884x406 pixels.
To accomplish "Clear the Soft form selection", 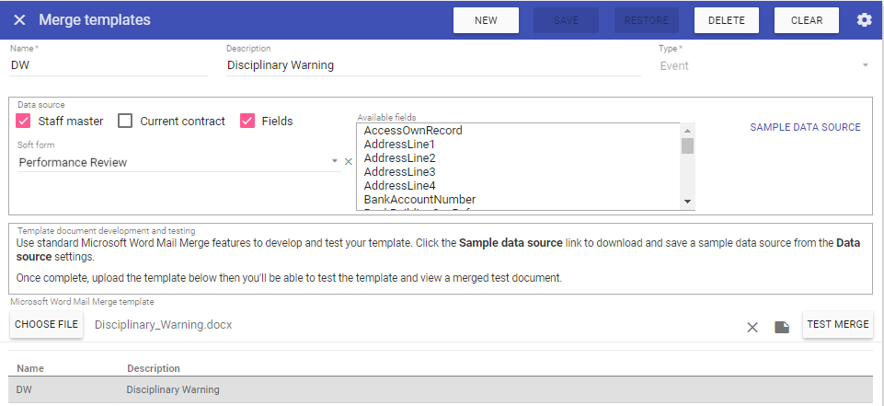I will click(x=349, y=162).
